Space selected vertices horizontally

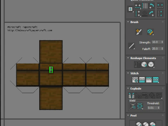[160, 6]
